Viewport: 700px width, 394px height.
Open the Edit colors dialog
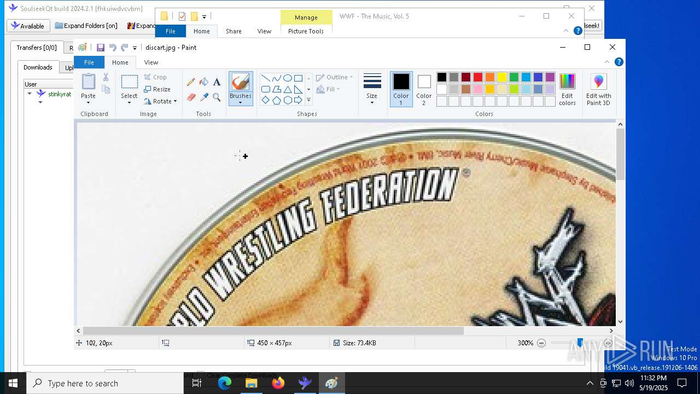(567, 90)
